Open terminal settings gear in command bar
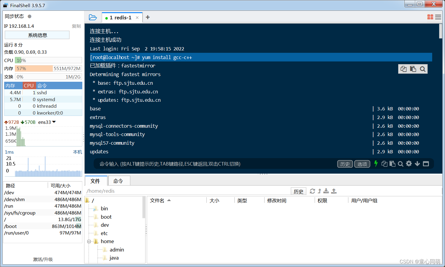Image resolution: width=445 pixels, height=267 pixels. point(409,163)
